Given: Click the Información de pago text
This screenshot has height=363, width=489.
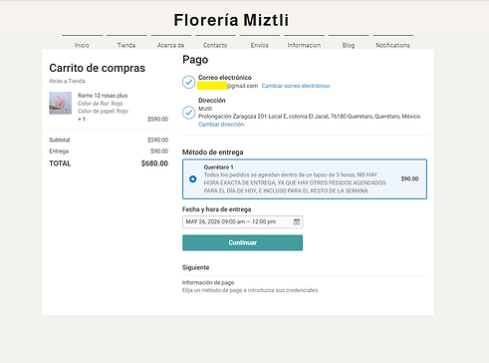Looking at the screenshot, I should pyautogui.click(x=208, y=282).
